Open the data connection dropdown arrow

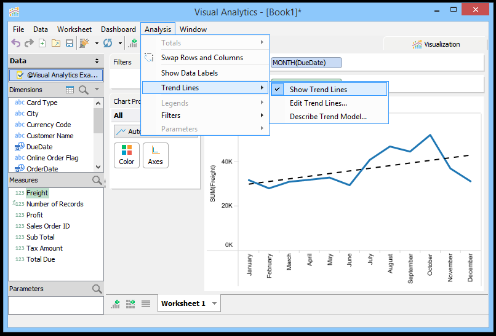click(97, 43)
